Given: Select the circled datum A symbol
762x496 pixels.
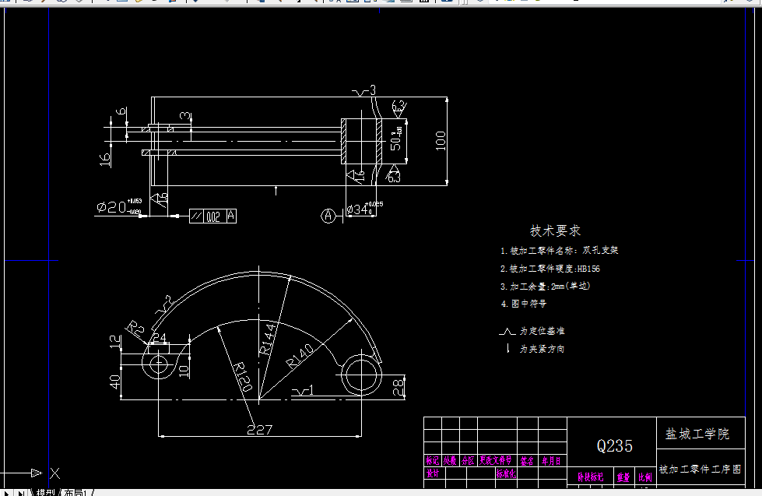Looking at the screenshot, I should pyautogui.click(x=328, y=216).
